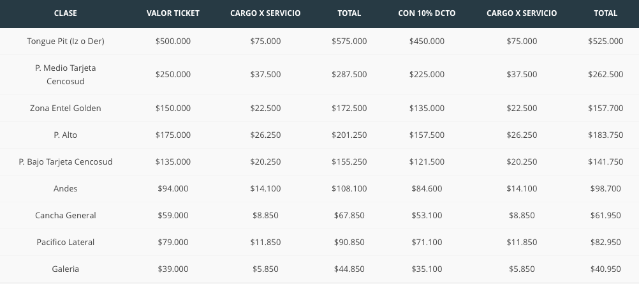The height and width of the screenshot is (284, 639).
Task: Click the $40.950 Galeria final total
Action: pos(605,269)
